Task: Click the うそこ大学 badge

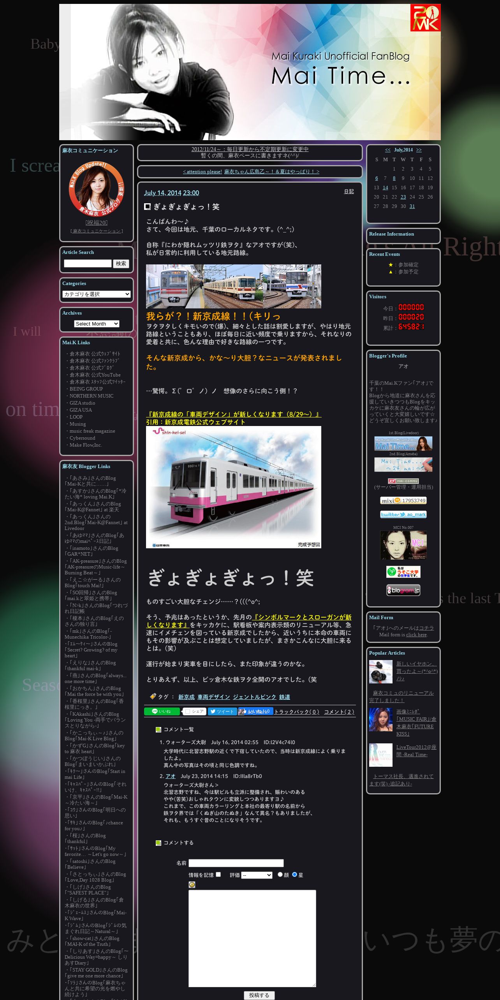Action: (x=403, y=572)
